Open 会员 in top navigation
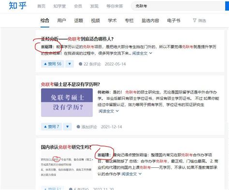 click(x=78, y=6)
